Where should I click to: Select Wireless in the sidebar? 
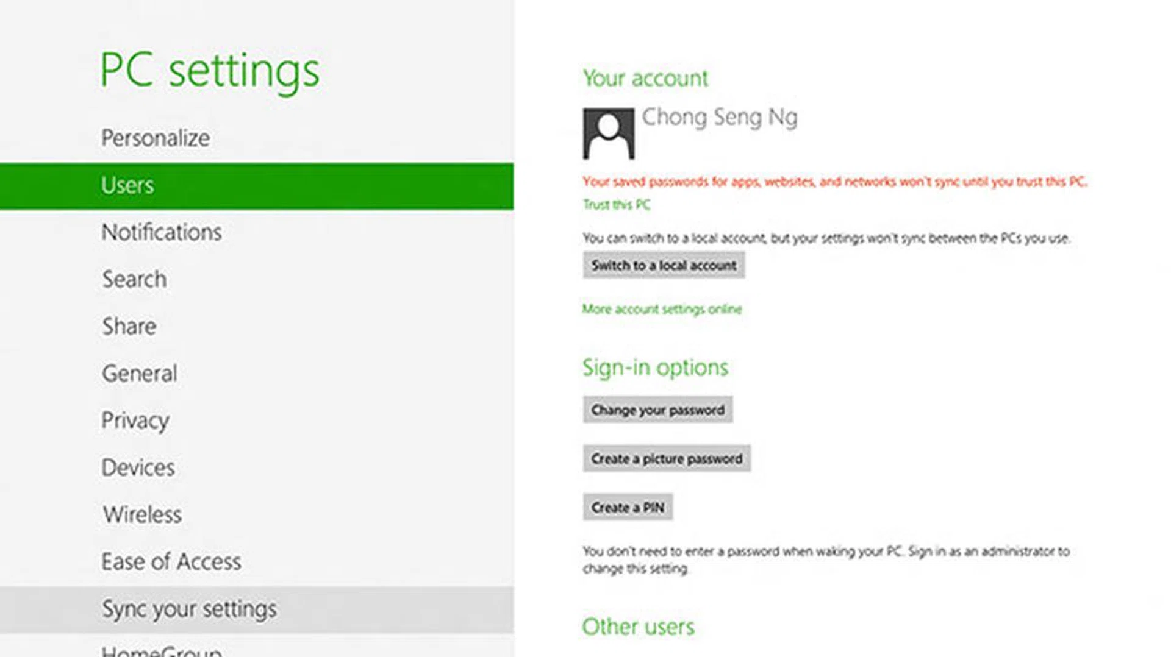(x=142, y=514)
